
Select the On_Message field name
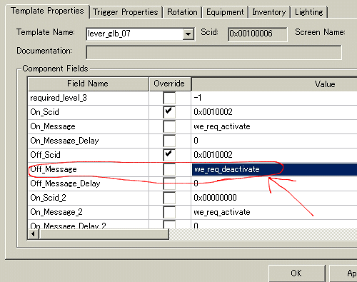point(53,126)
